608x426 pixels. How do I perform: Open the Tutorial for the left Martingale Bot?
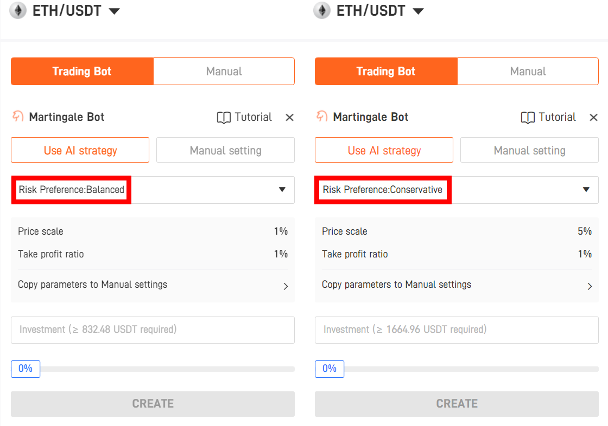(x=244, y=117)
